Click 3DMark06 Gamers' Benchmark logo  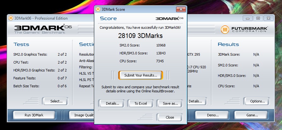point(43,29)
